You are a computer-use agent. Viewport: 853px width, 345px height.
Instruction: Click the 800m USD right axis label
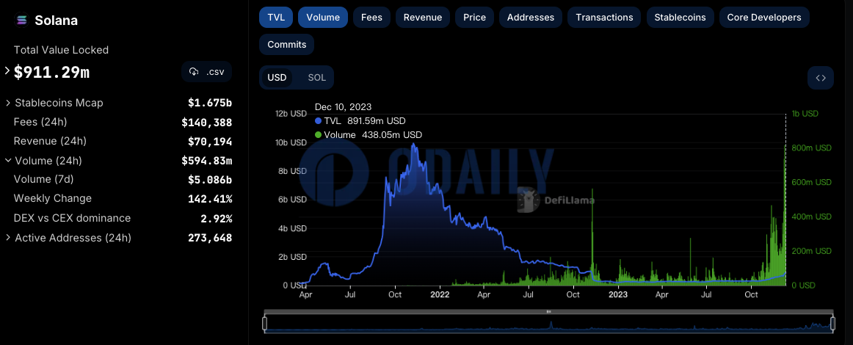pos(811,148)
